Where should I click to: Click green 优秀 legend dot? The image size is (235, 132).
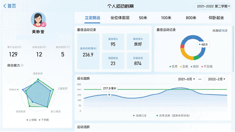[170, 67]
